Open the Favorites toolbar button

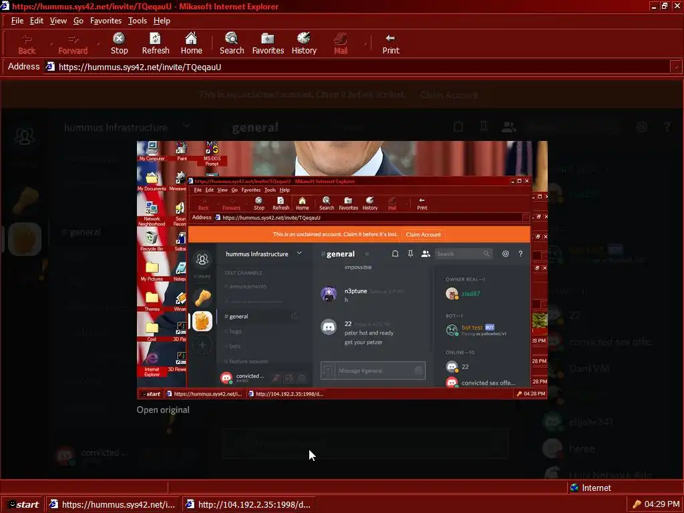tap(268, 43)
